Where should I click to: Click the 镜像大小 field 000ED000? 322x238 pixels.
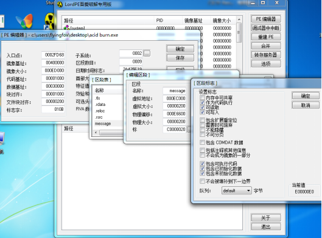53,71
